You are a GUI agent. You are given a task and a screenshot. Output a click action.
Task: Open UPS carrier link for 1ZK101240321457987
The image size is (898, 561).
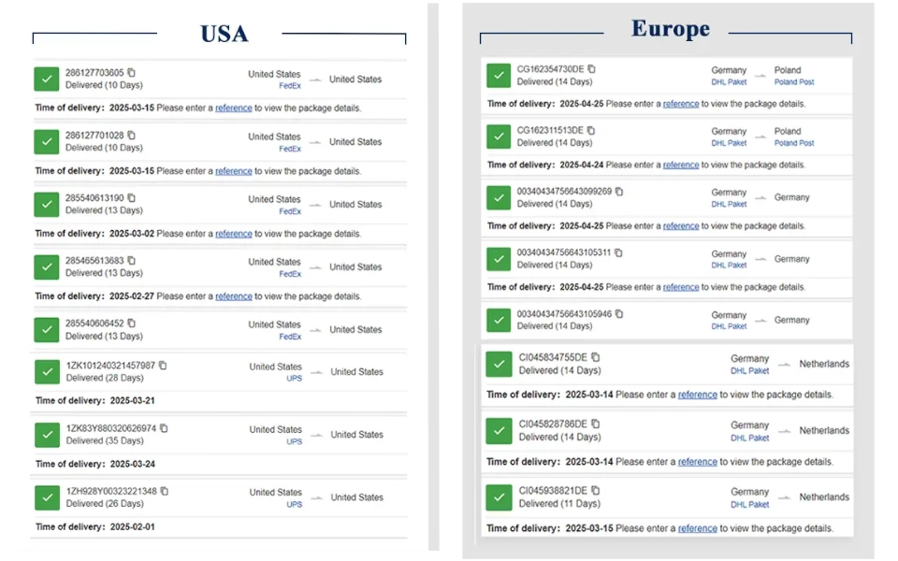tap(294, 379)
